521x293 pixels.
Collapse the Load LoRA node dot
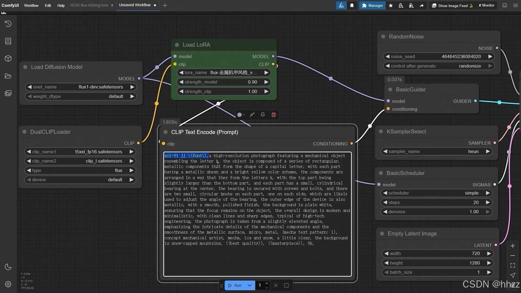(177, 45)
